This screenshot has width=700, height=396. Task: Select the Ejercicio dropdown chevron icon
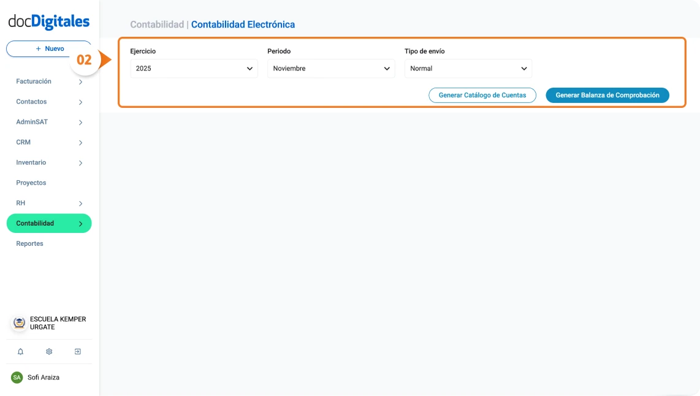point(251,68)
